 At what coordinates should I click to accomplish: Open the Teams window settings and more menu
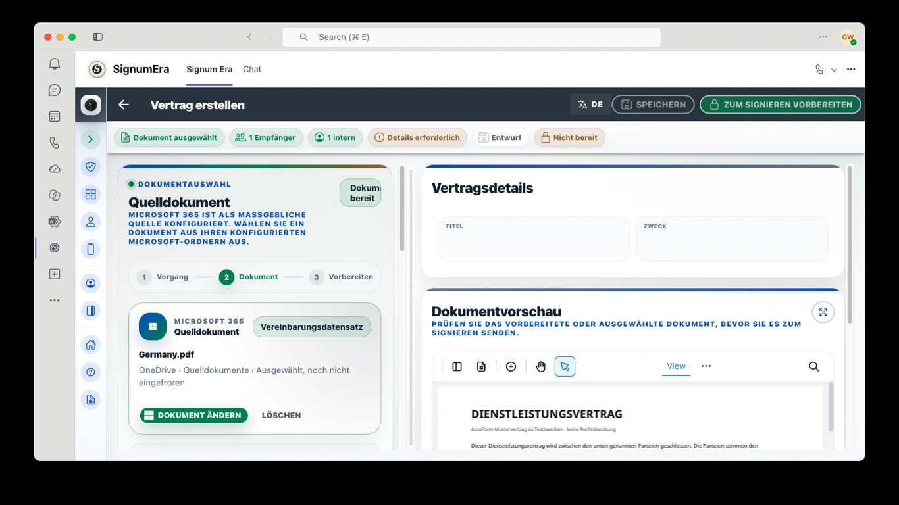coord(823,37)
